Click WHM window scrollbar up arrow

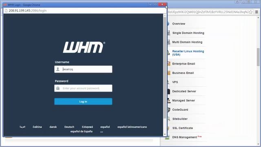(x=165, y=16)
